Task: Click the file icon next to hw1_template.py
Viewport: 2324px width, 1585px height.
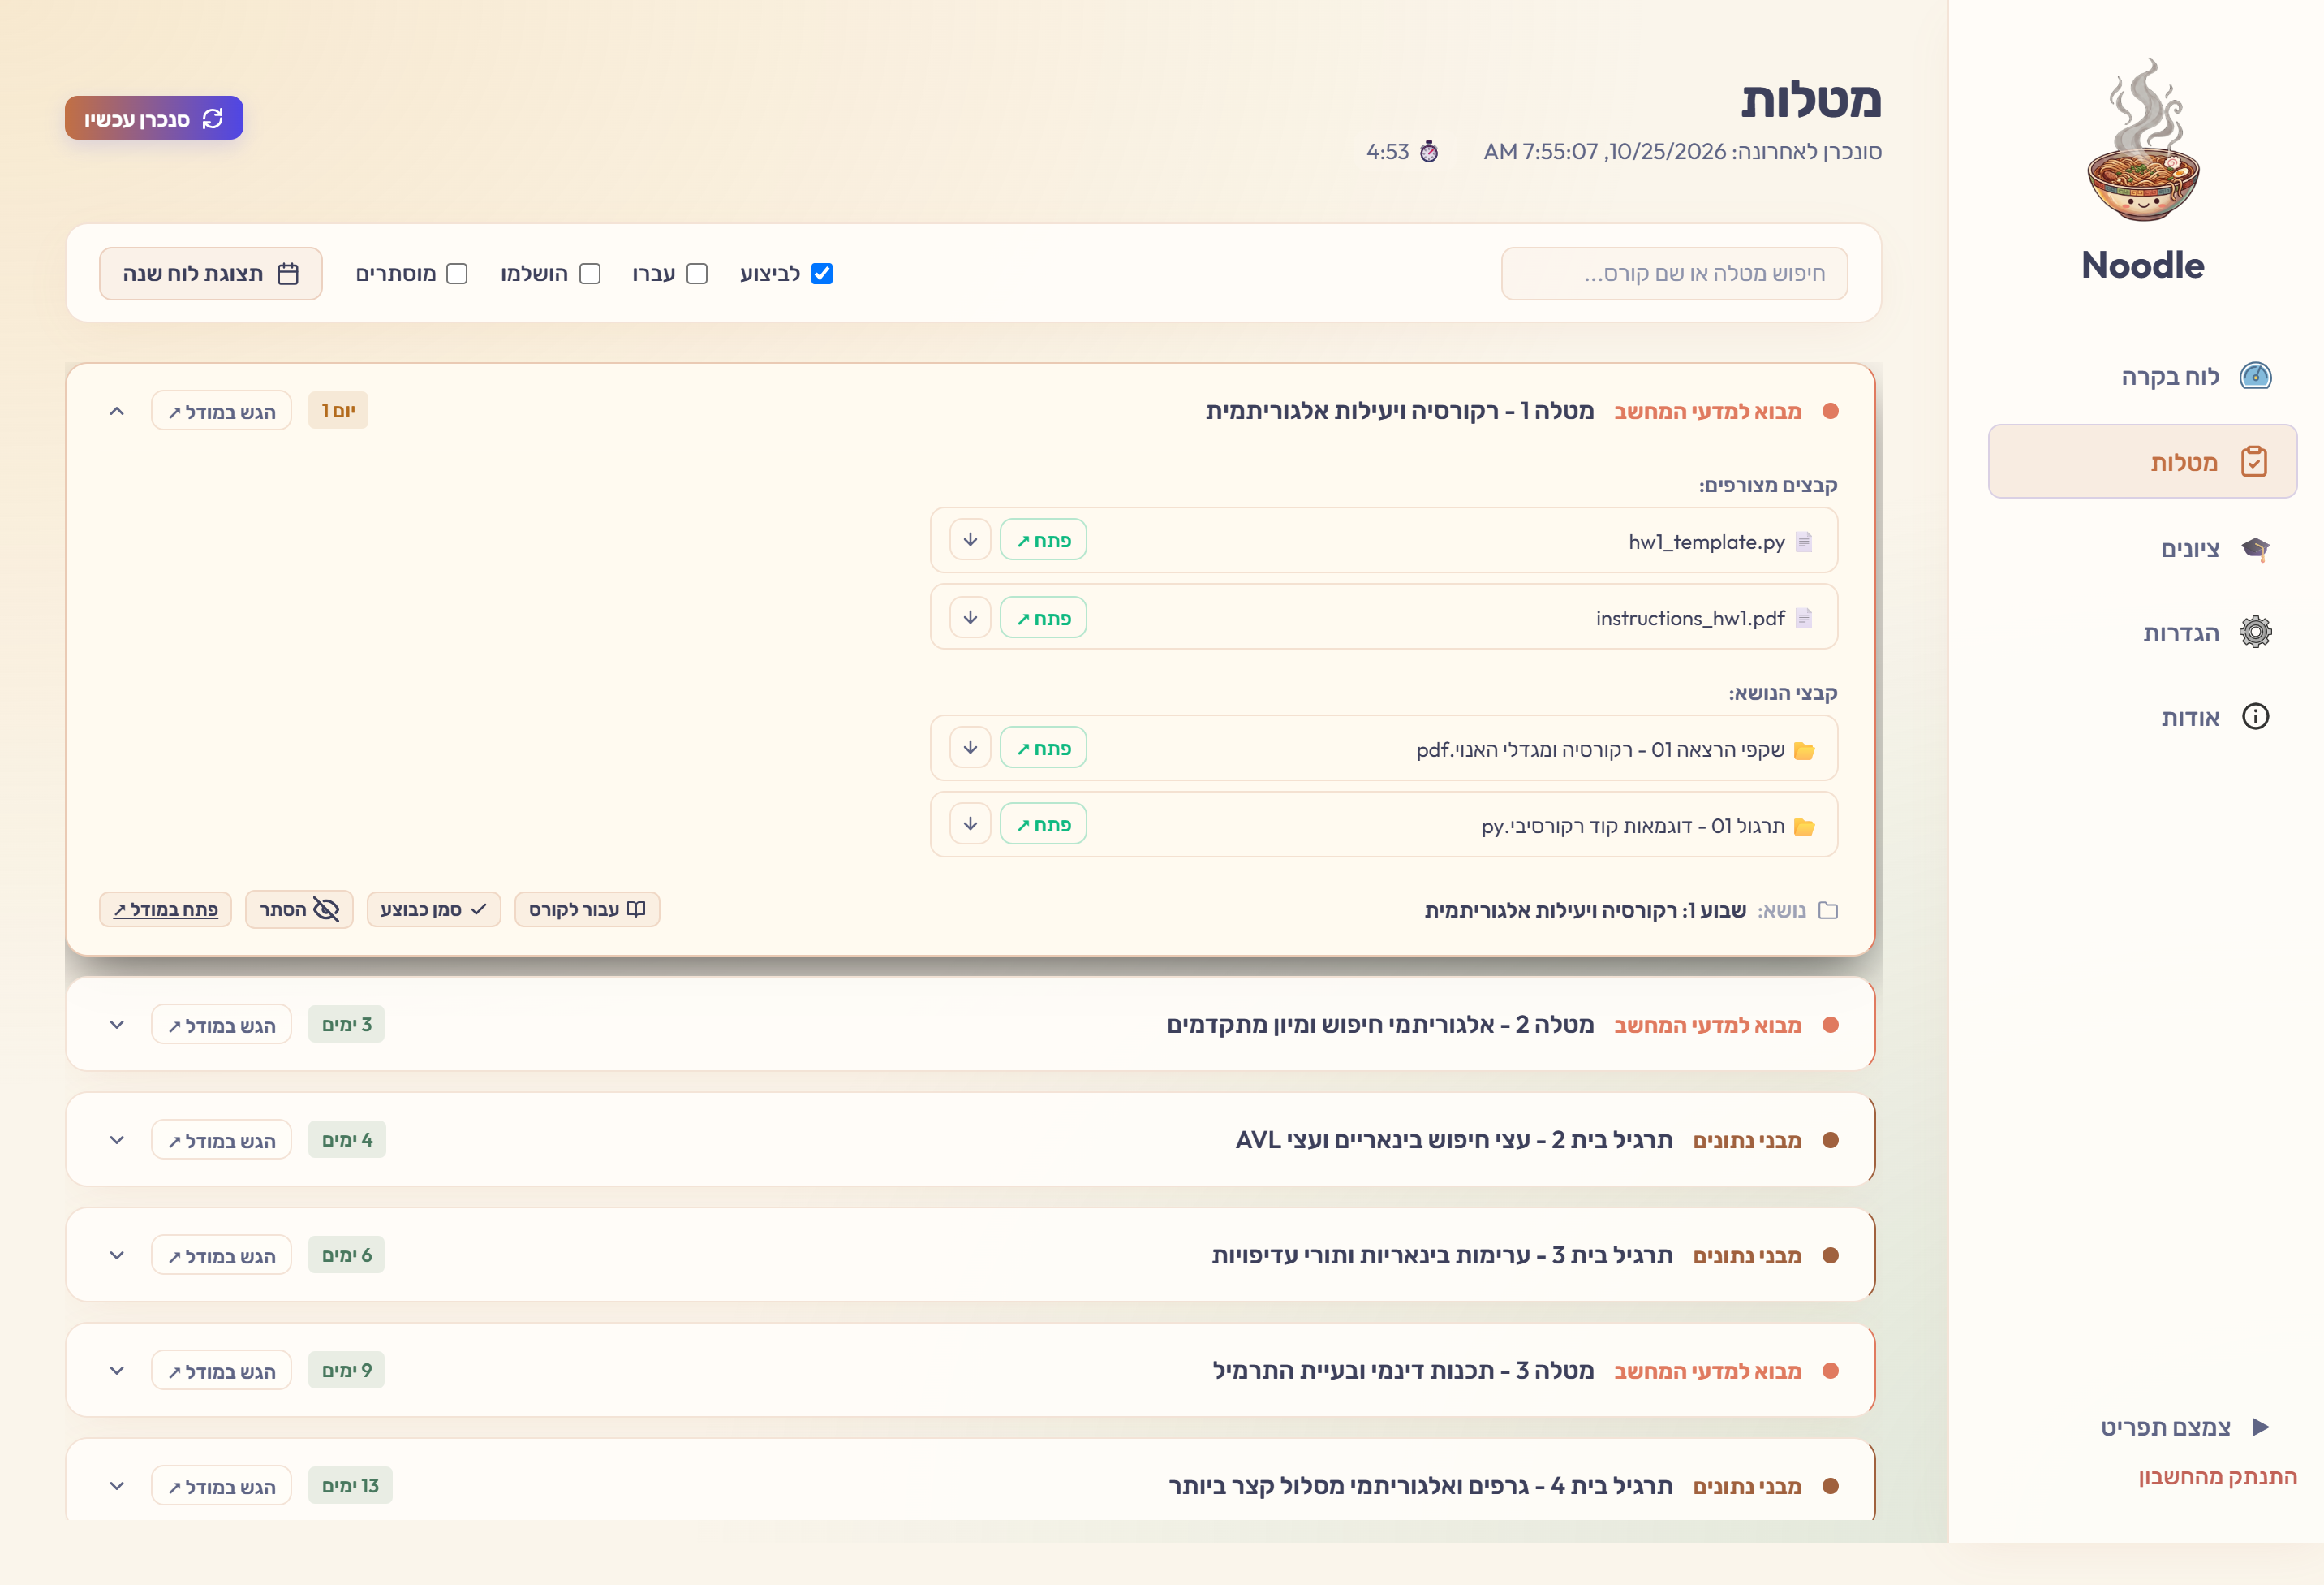Action: click(x=1804, y=542)
